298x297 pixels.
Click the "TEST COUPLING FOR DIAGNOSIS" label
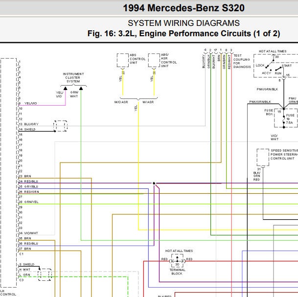pos(242,61)
